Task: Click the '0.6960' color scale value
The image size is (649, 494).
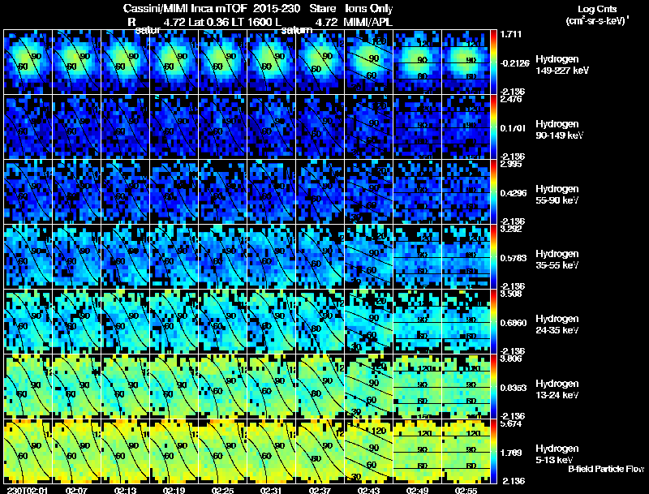Action: (514, 323)
